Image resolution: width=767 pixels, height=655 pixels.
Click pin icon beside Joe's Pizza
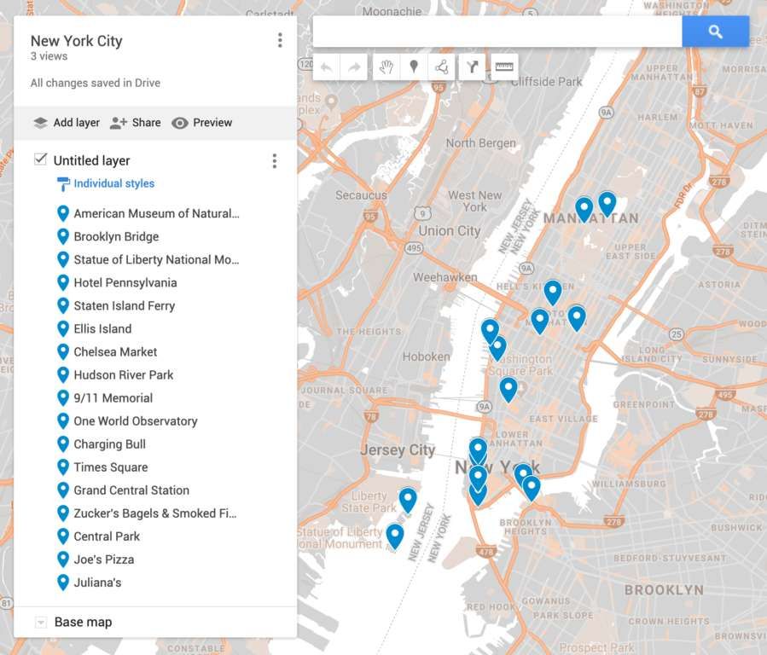[x=63, y=559]
